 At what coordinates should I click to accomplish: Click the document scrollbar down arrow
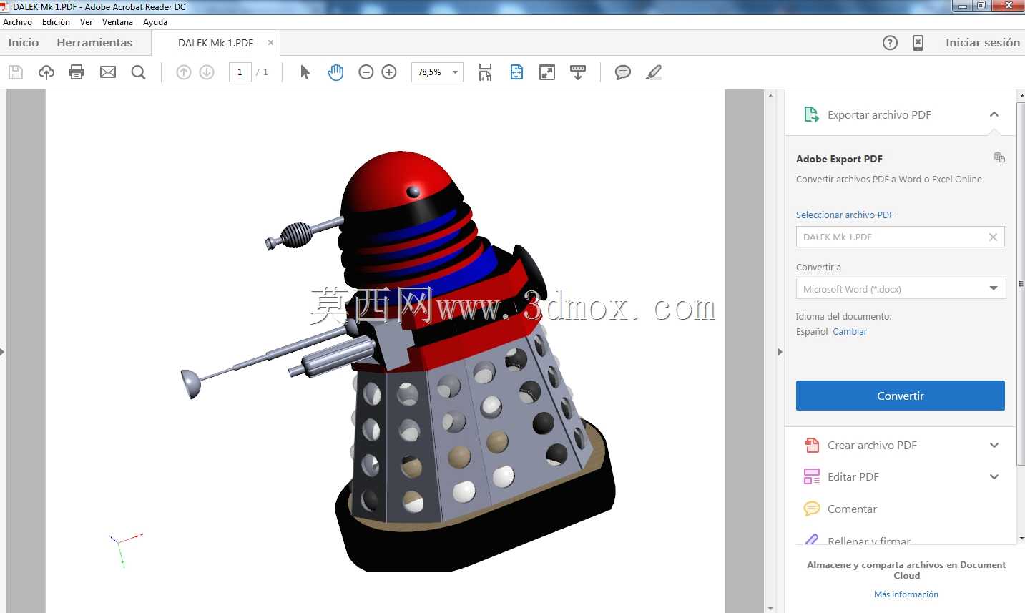770,608
